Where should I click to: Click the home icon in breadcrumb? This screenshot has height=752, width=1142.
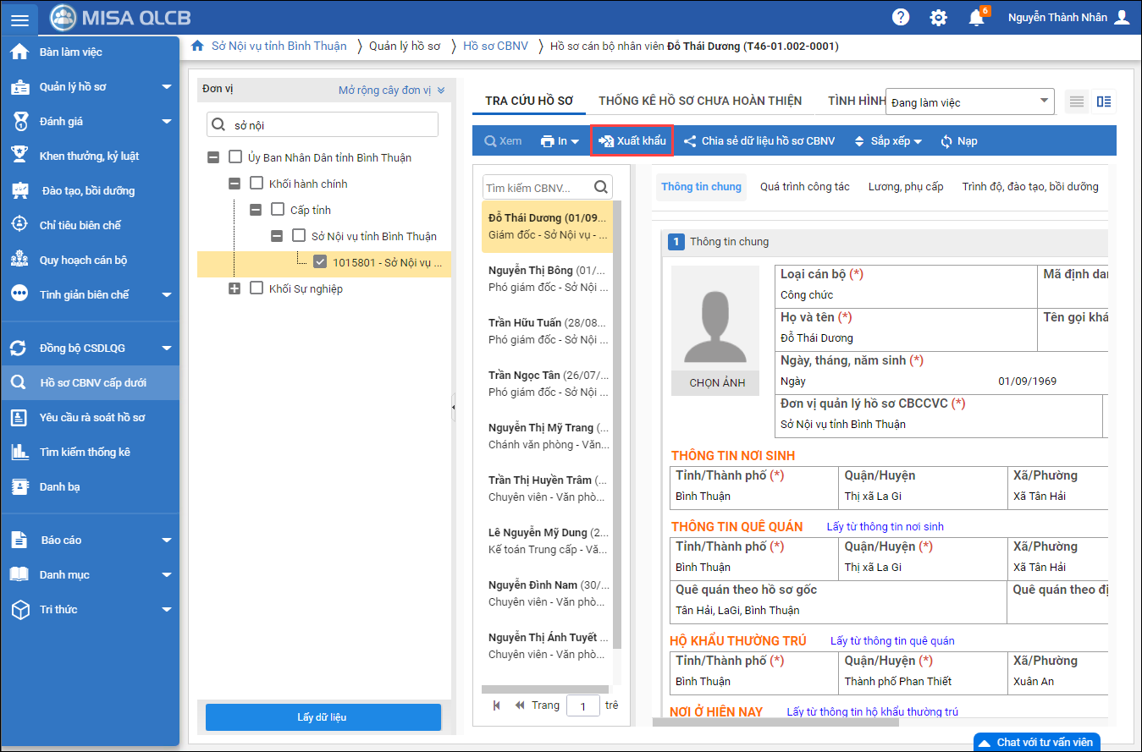(197, 46)
